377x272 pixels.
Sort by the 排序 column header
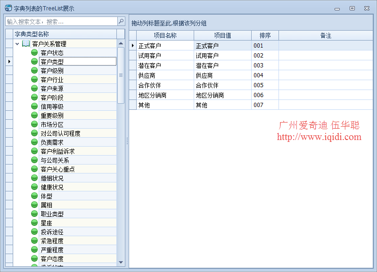click(x=265, y=36)
